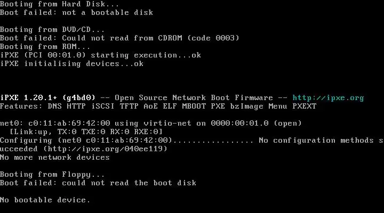The width and height of the screenshot is (384, 213).
Task: Click the virtio-net driver text
Action: tap(167, 123)
